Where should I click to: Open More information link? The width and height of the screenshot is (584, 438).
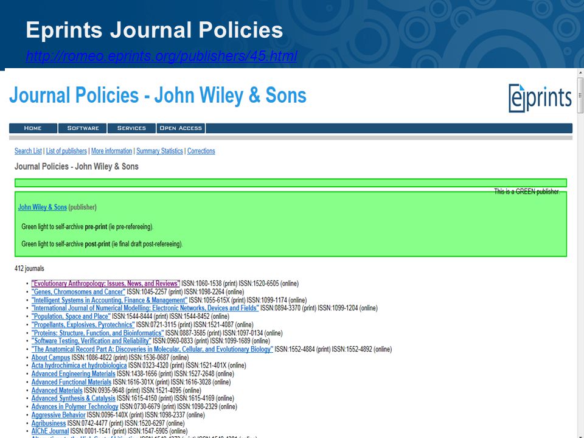pos(111,151)
